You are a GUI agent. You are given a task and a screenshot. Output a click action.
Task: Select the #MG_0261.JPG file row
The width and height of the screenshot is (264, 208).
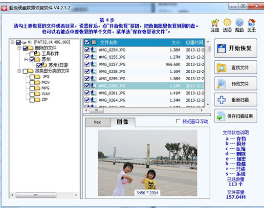click(x=144, y=93)
